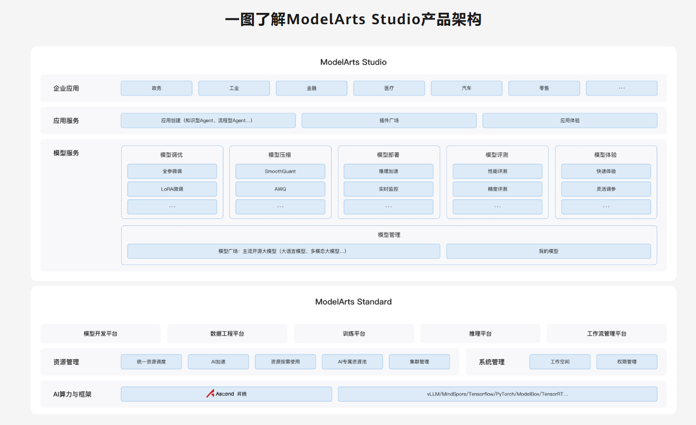Choose the SmoothQuant box
This screenshot has height=425, width=696.
280,172
